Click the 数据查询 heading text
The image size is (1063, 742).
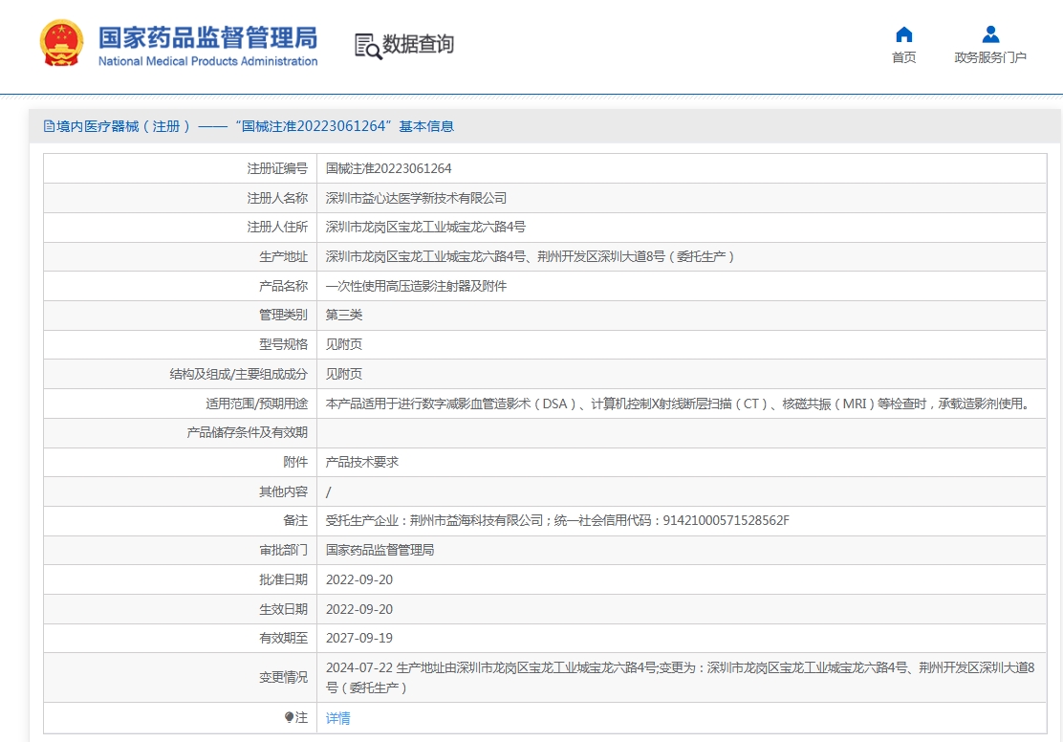418,44
